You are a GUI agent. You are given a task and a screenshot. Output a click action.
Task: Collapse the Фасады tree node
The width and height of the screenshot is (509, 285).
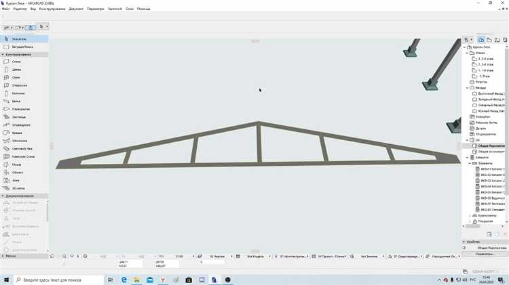click(467, 88)
